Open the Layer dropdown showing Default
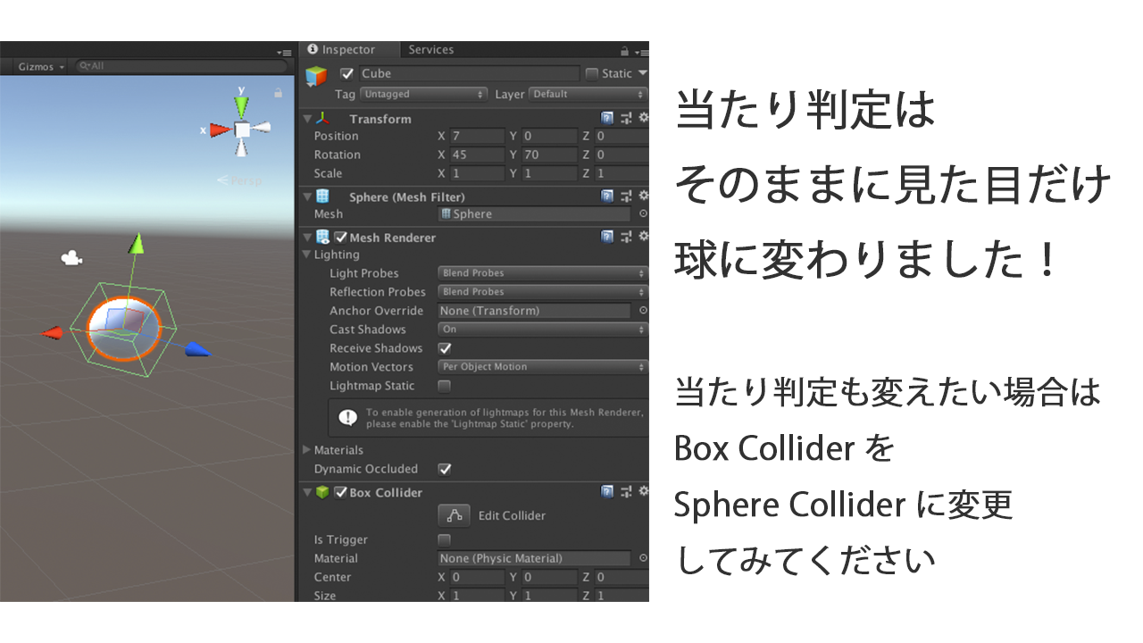 [588, 94]
